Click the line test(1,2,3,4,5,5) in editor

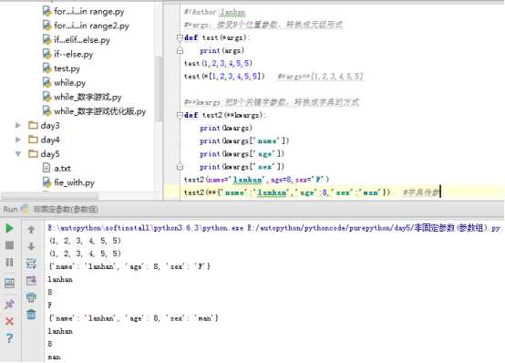218,64
